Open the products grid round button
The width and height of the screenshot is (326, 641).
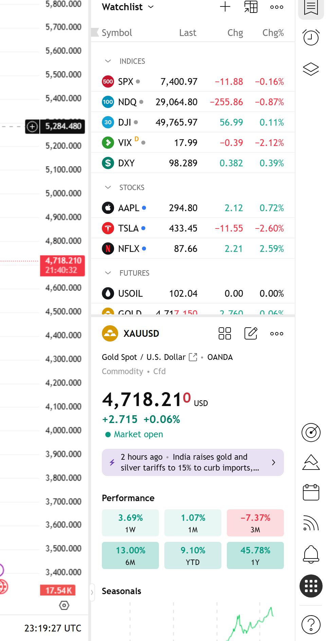(x=311, y=586)
